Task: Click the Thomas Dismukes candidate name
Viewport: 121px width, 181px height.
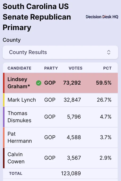Action: pyautogui.click(x=19, y=117)
